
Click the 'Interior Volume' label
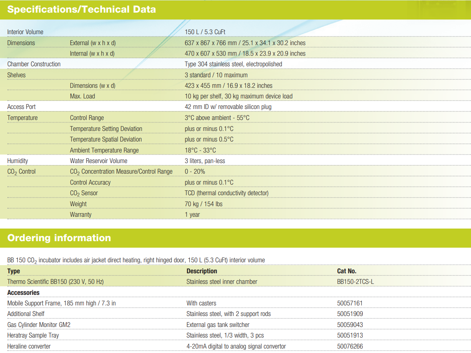[x=25, y=32]
